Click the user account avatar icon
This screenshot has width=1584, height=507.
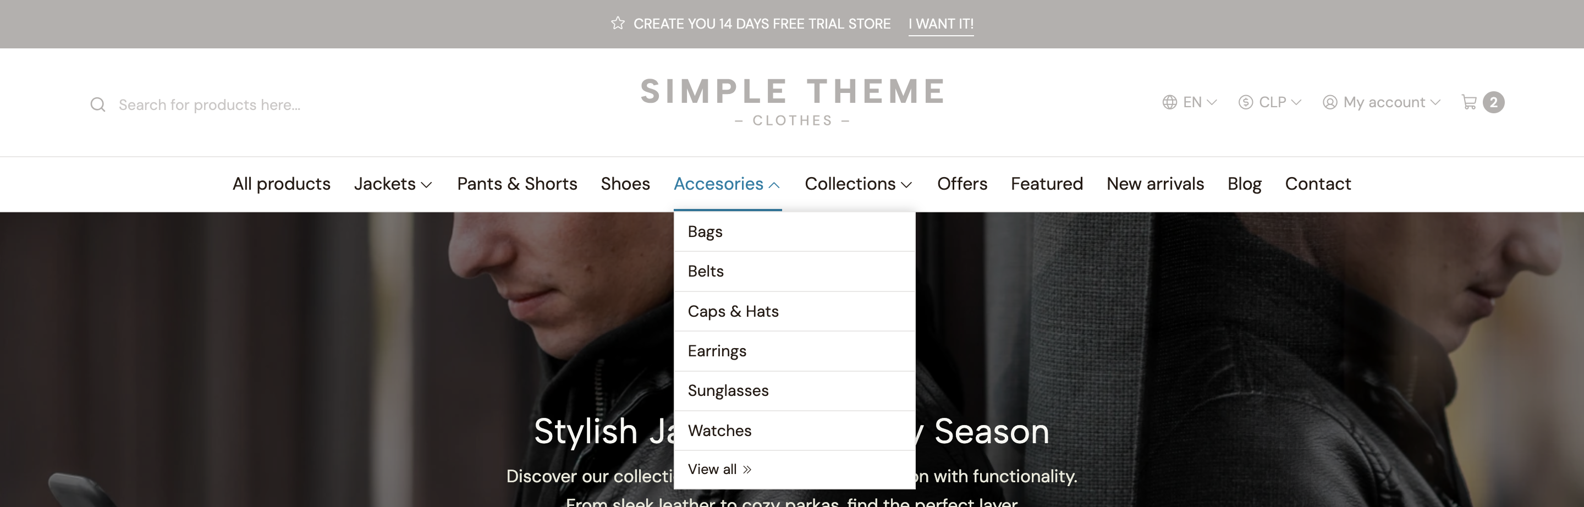point(1329,103)
